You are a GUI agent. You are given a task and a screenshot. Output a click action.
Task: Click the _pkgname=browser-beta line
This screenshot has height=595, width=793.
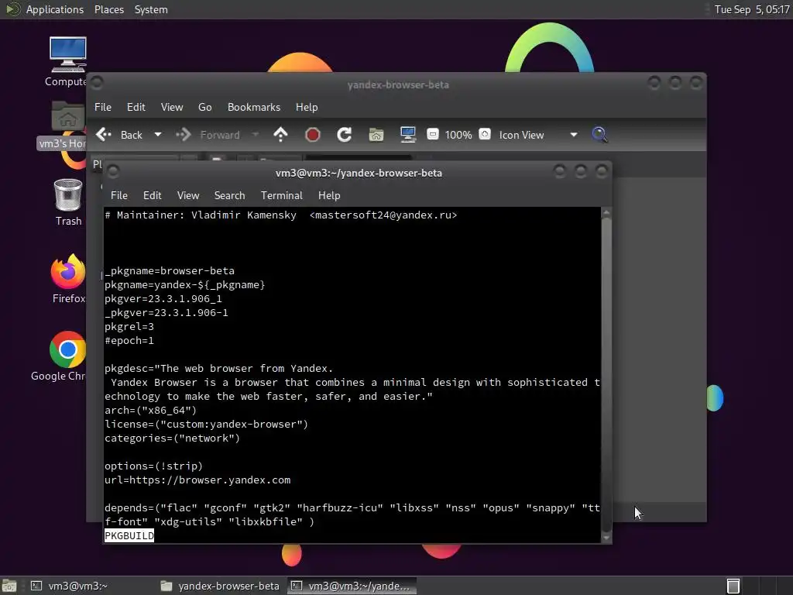pos(170,270)
